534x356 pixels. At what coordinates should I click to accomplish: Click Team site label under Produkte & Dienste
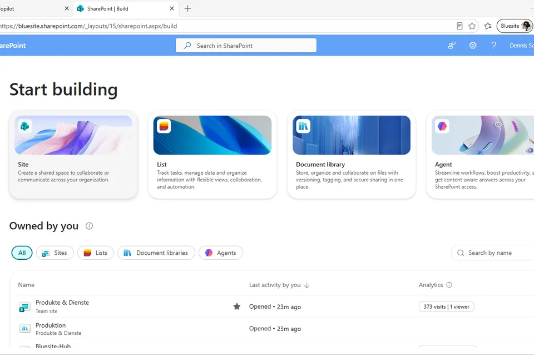[x=47, y=311]
